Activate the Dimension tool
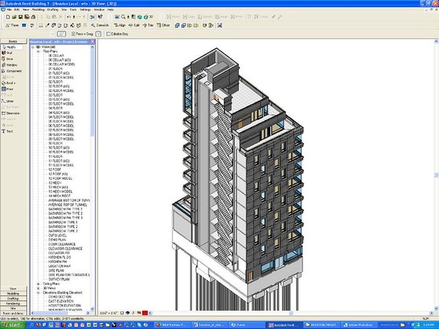This screenshot has height=329, width=439. coord(14,113)
